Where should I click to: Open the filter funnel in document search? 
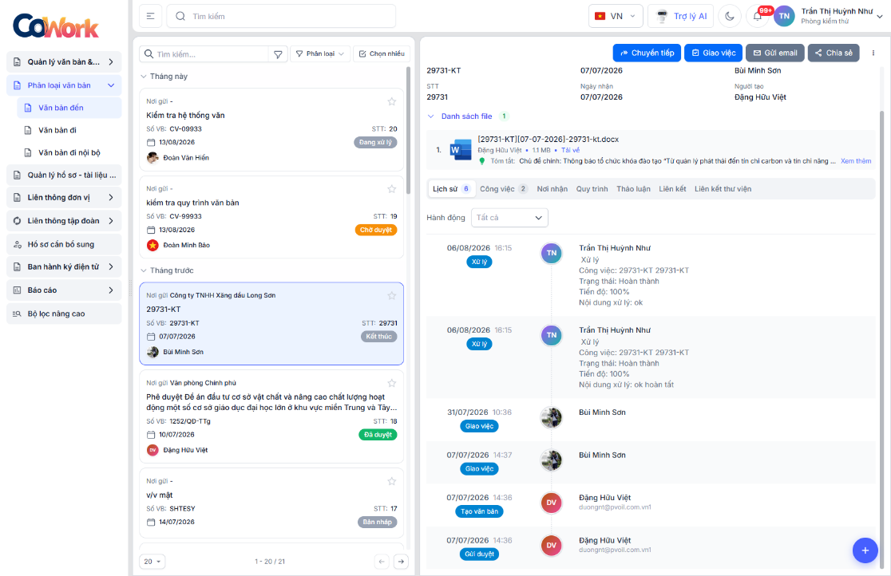coord(278,54)
